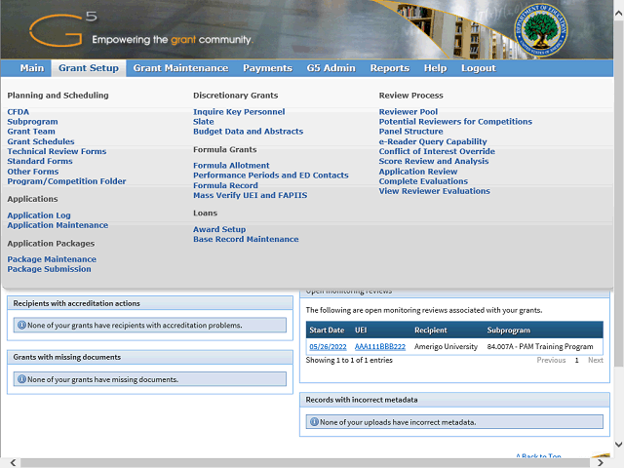Open the Grant Maintenance menu

point(180,68)
